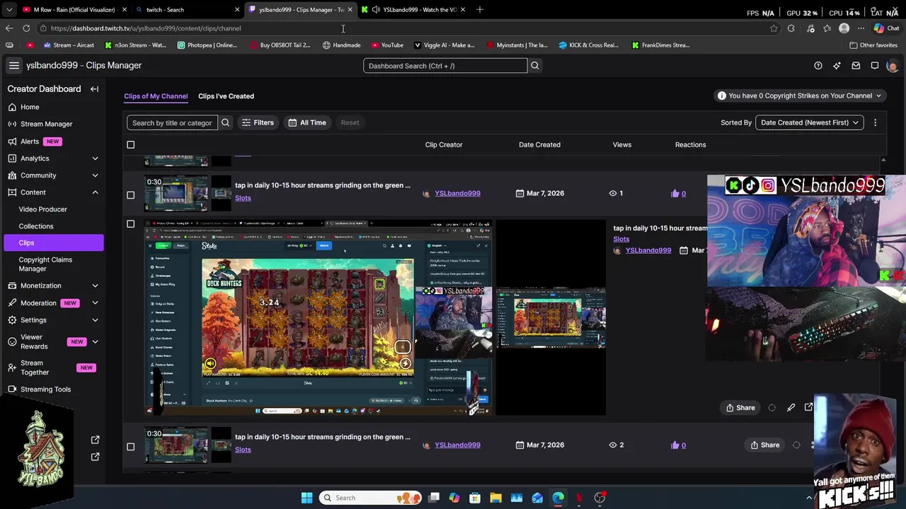This screenshot has width=906, height=509.
Task: Open the Help icon in the dashboard header
Action: pos(818,66)
